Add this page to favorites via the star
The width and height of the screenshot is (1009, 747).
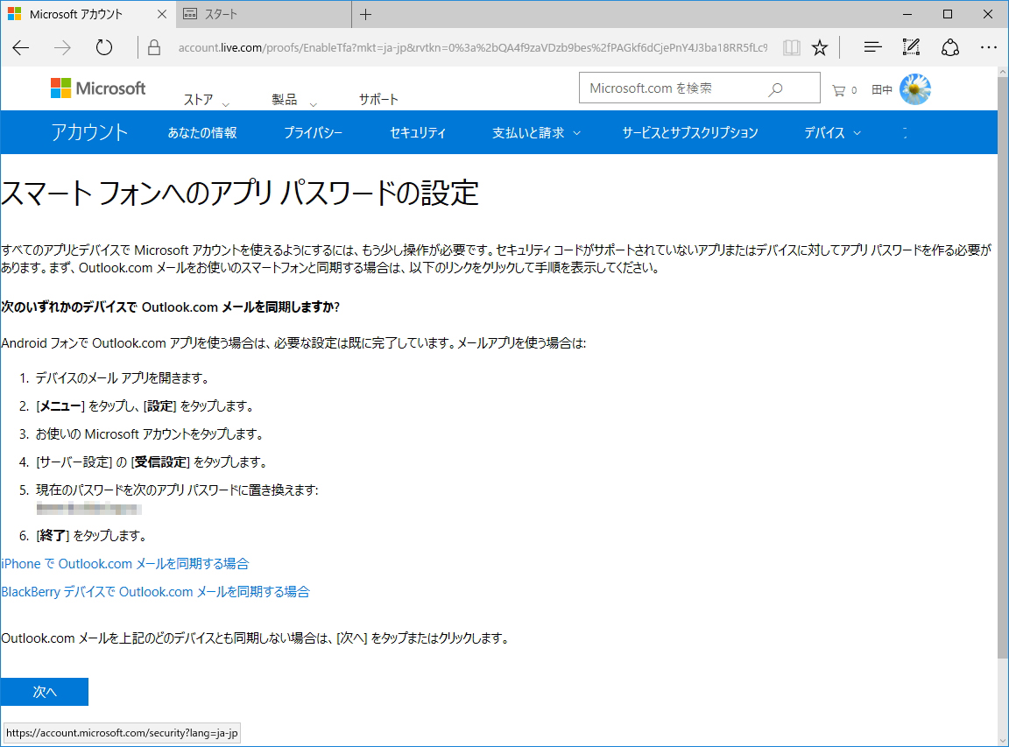[820, 48]
